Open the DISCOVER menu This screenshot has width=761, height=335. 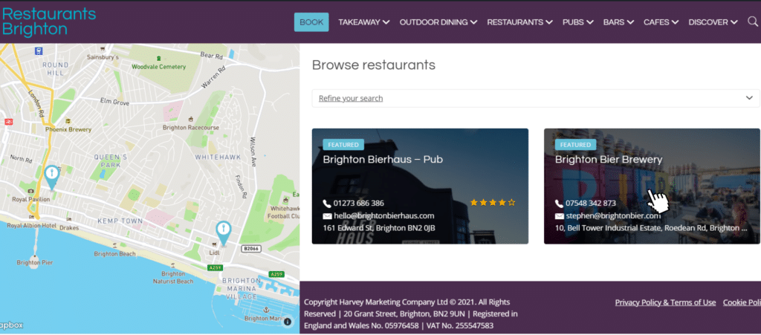(x=713, y=22)
